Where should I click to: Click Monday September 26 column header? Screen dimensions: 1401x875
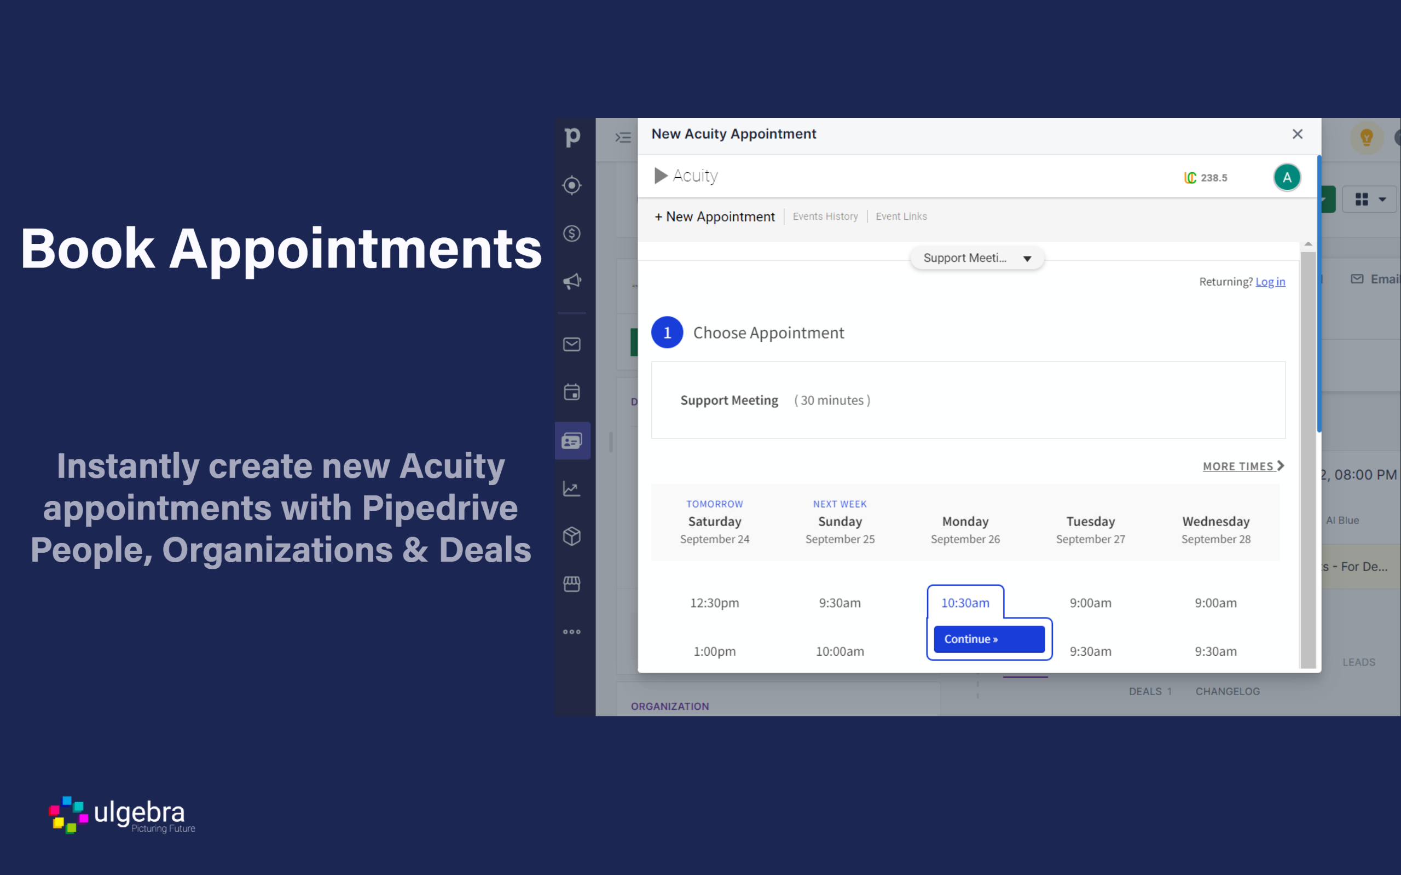[x=965, y=529]
